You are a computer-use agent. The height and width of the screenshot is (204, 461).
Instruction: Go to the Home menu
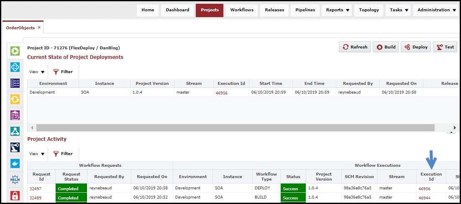point(148,10)
